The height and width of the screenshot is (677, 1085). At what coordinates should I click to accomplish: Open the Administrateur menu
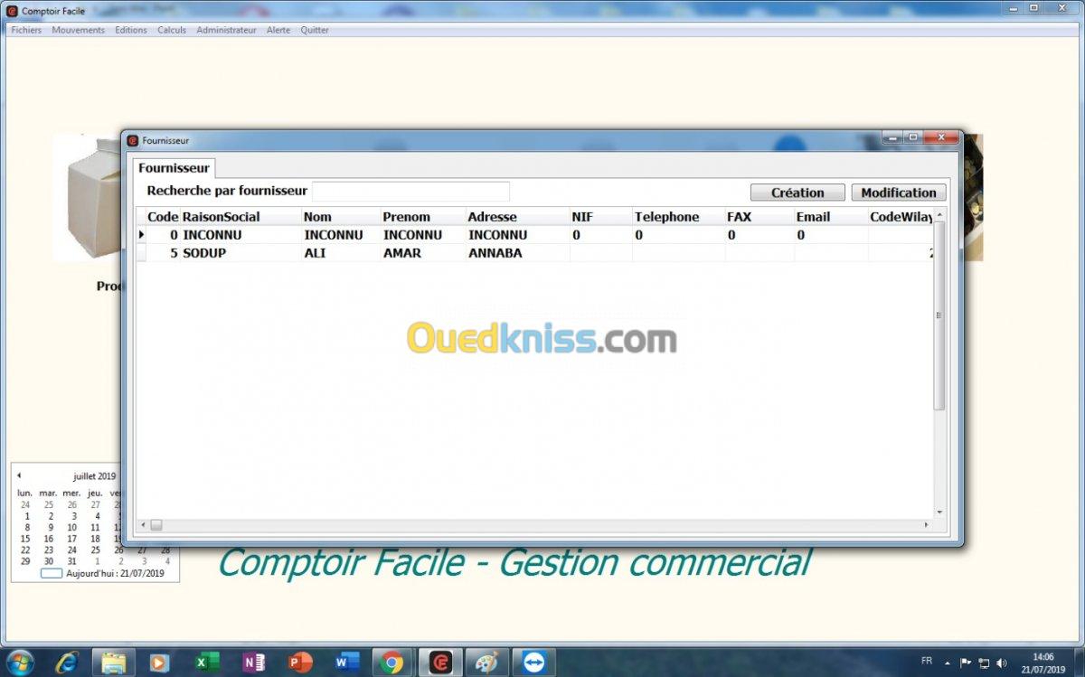[x=226, y=30]
